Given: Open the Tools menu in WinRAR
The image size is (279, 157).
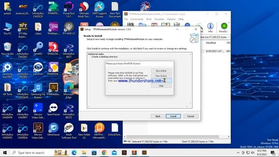Looking at the screenshot, I should (149, 19).
